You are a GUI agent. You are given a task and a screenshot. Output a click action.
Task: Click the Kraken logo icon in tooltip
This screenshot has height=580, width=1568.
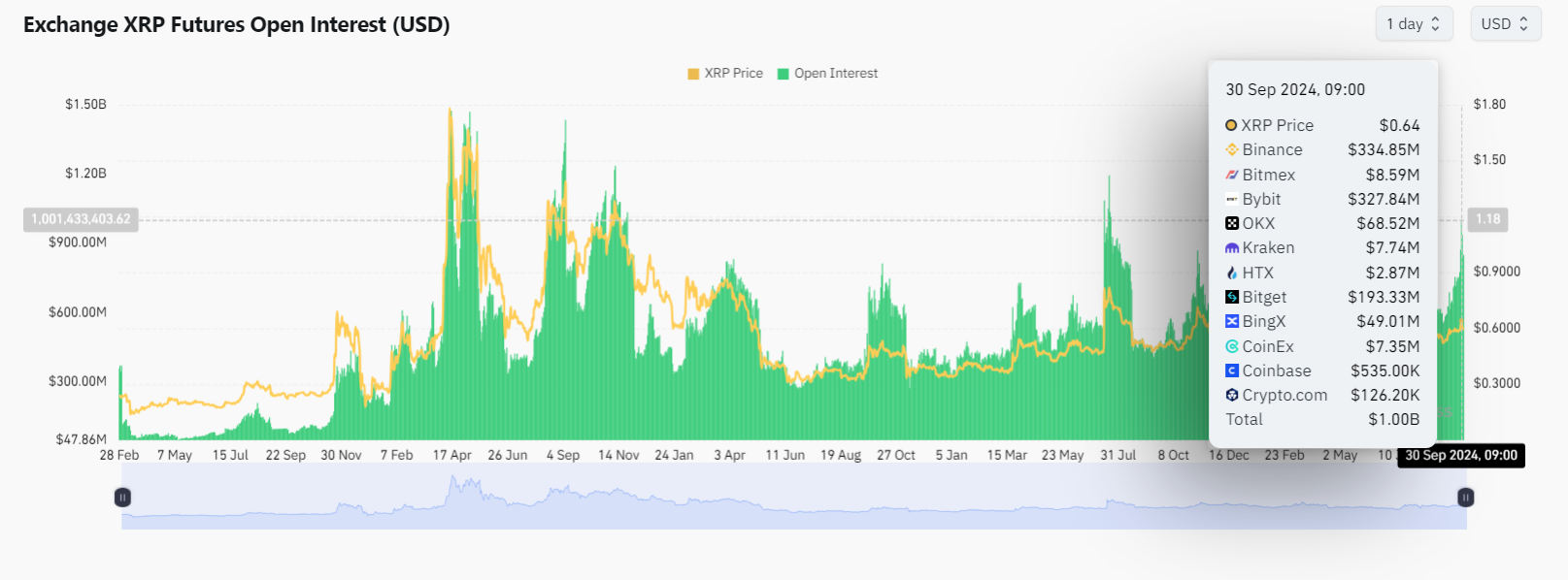click(1232, 248)
